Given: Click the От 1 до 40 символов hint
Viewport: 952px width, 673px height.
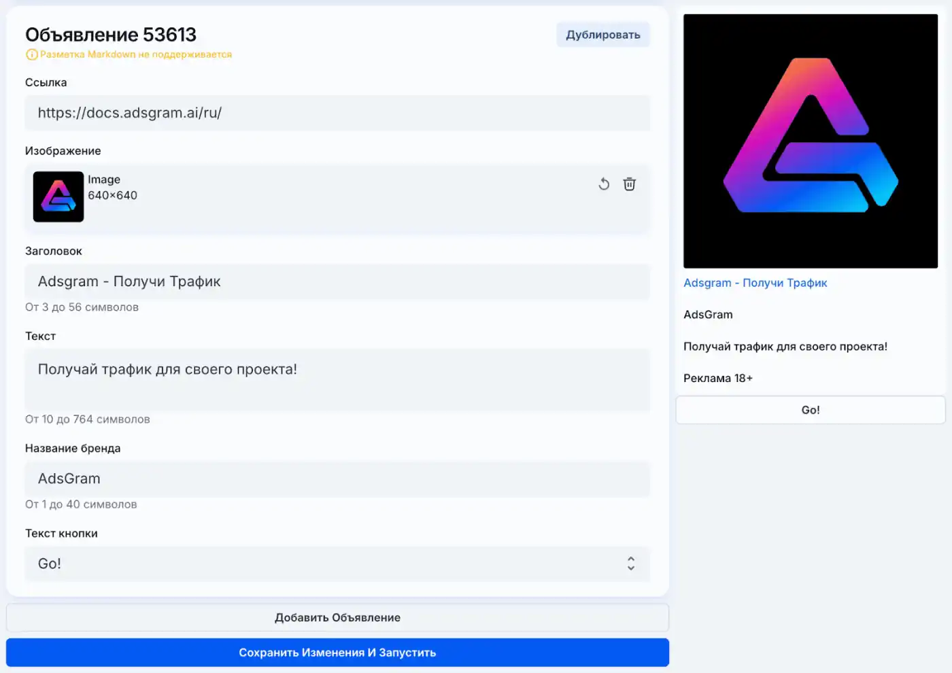Looking at the screenshot, I should (81, 504).
